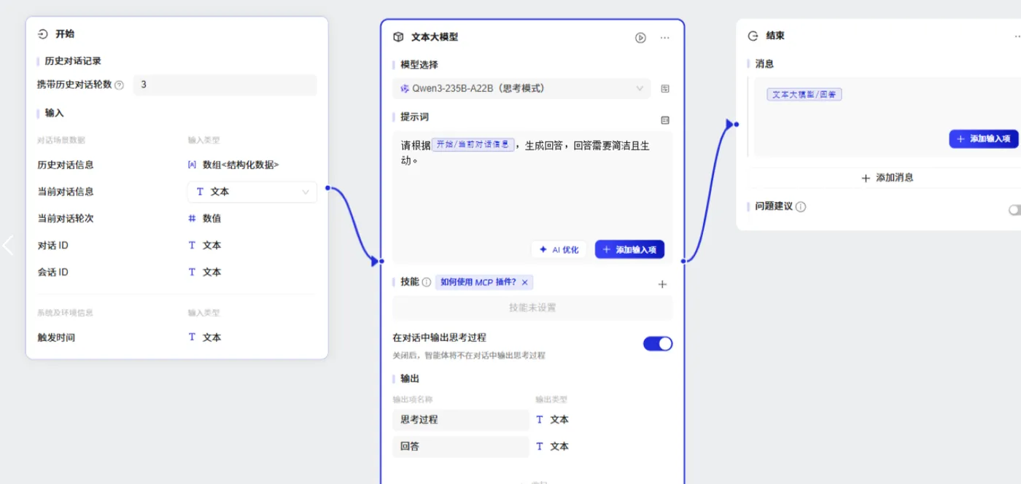Click the output connector of 文本大模型 node
1021x484 pixels.
684,260
